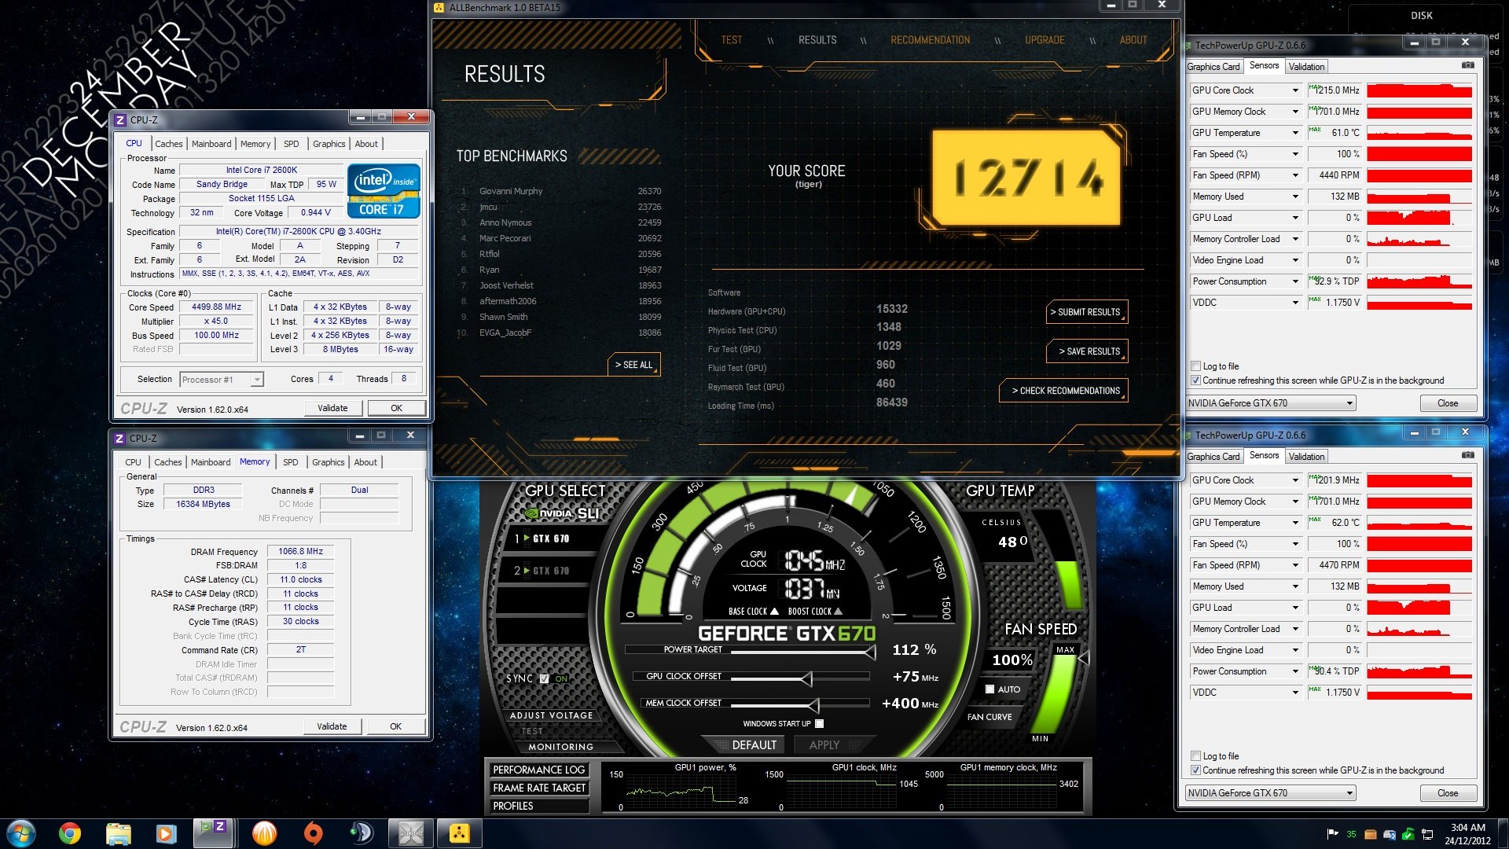Screen dimensions: 1509x849
Task: Toggle the SYNC checkbox in Precision
Action: click(x=544, y=678)
